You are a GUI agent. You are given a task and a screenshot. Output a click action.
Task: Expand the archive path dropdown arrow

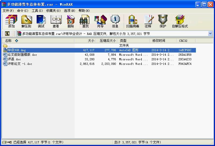pos(210,33)
